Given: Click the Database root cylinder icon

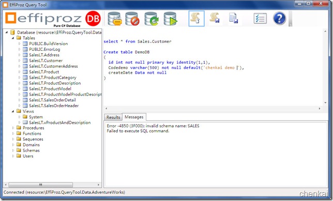Looking at the screenshot, I should click(12, 32).
